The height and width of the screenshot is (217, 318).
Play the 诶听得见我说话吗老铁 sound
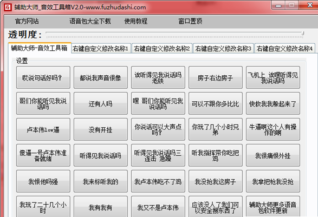(x=158, y=77)
